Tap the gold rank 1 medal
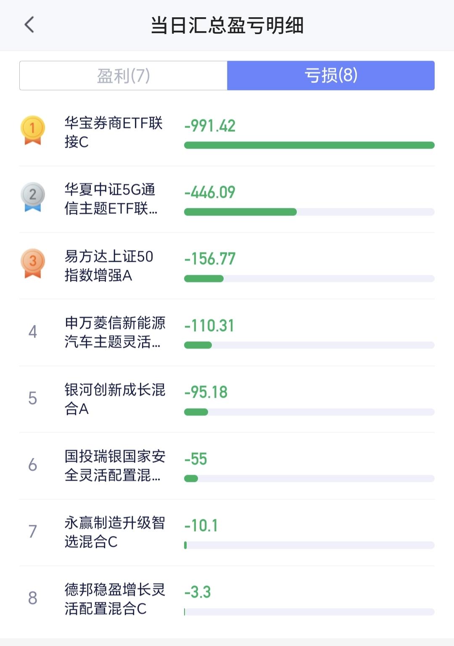Image resolution: width=454 pixels, height=646 pixels. 33,130
